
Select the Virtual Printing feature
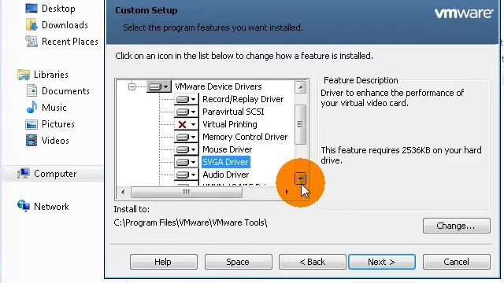229,124
